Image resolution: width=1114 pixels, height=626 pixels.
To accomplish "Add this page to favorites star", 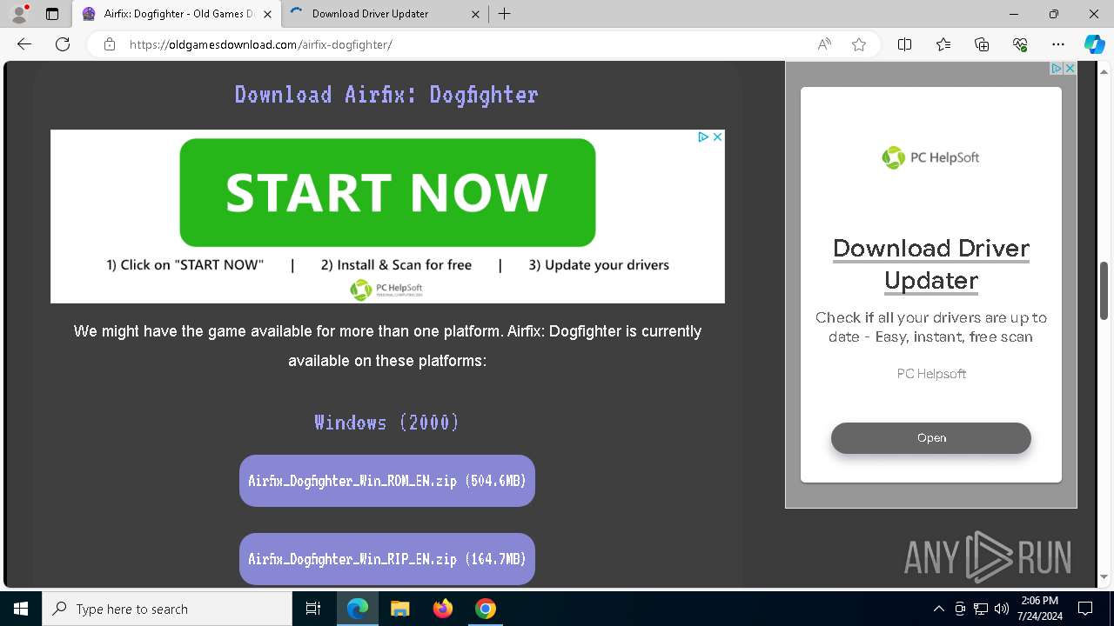I will click(x=859, y=44).
